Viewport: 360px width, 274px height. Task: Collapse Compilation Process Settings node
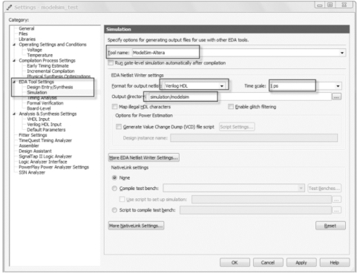[x=14, y=60]
